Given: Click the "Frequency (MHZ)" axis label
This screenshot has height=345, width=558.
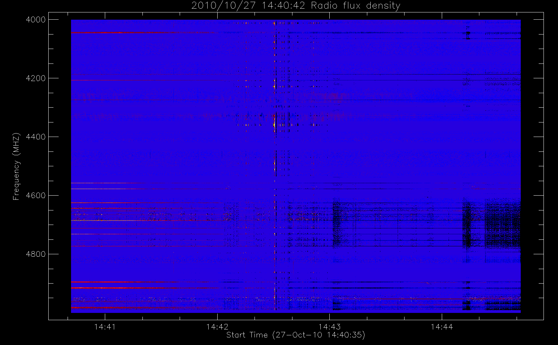Looking at the screenshot, I should [x=16, y=166].
